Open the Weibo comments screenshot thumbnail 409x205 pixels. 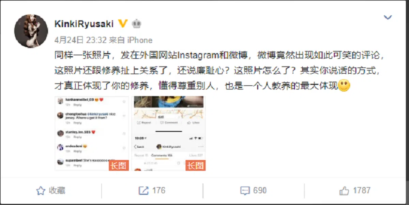tap(169, 133)
